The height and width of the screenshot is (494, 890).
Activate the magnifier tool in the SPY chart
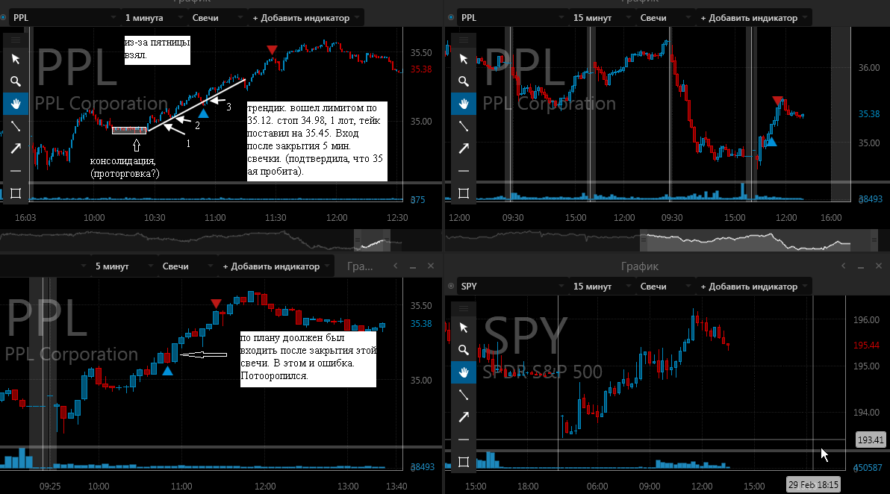coord(463,350)
